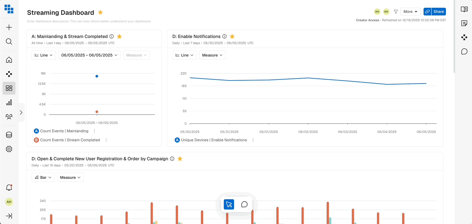Open the dashboard filter funnel icon
472x224 pixels.
[396, 12]
